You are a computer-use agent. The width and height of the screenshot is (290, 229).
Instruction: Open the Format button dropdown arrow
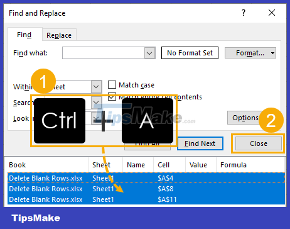(x=272, y=53)
